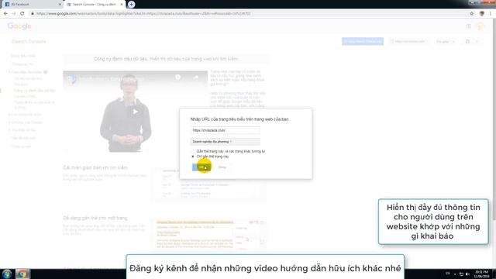Play the Data Highlighter intro video

pos(135,112)
